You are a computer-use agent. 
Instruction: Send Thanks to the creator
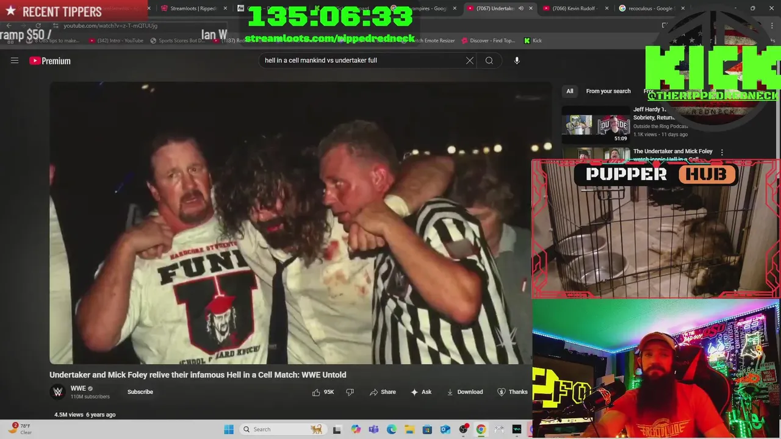click(512, 392)
